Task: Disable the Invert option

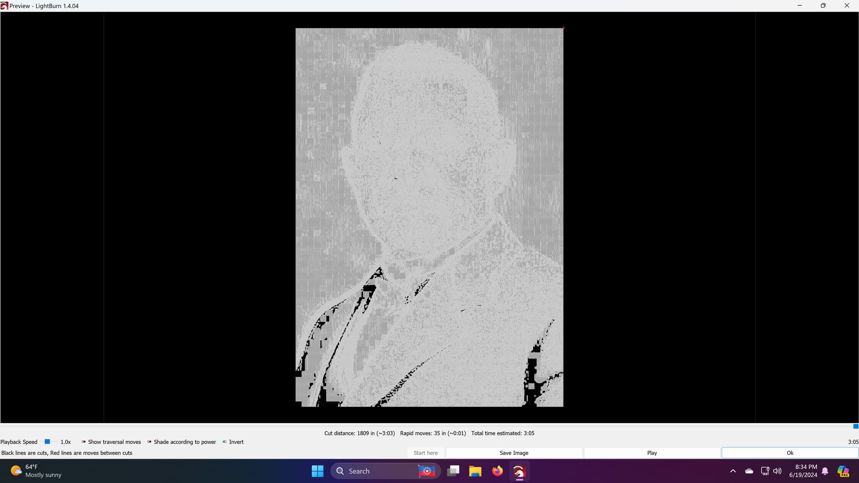Action: coord(224,441)
